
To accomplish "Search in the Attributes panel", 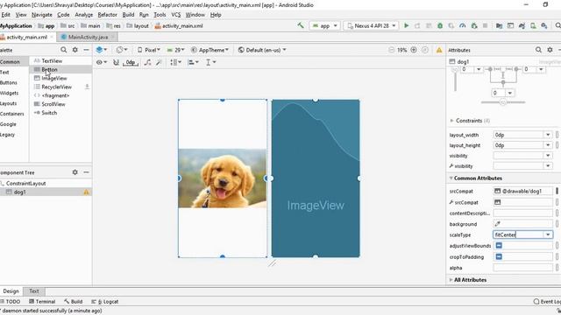I will pos(538,50).
